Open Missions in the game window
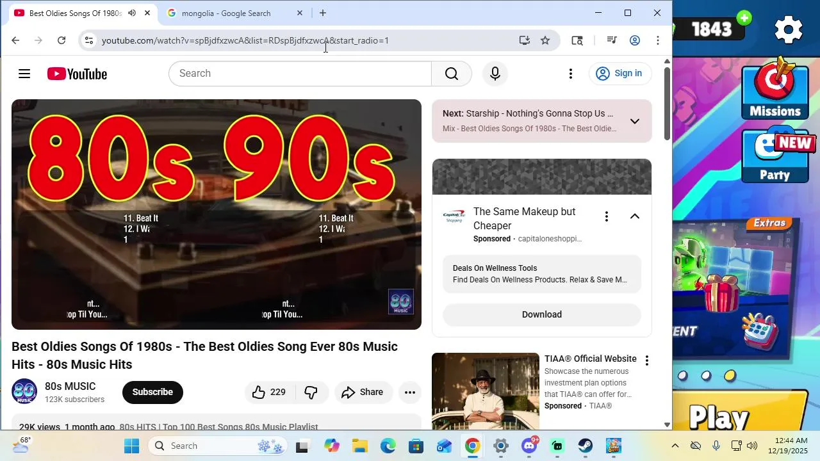Viewport: 820px width, 461px height. pos(775,90)
